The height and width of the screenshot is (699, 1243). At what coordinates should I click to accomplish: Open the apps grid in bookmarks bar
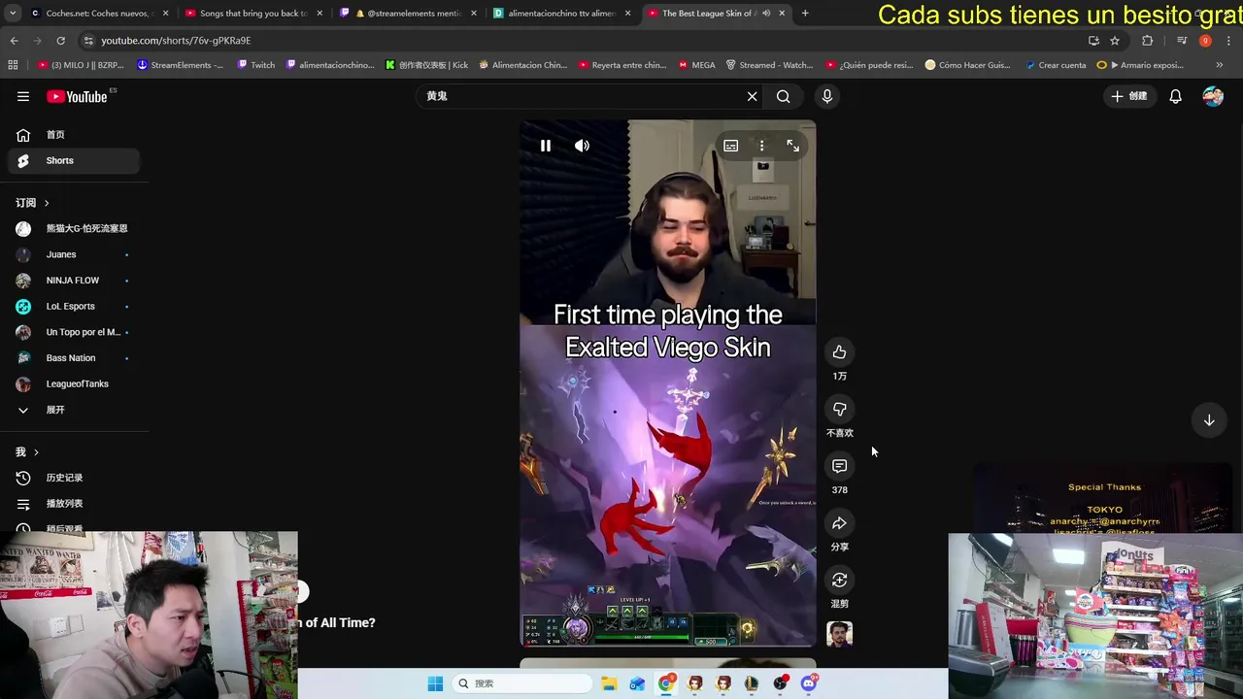pyautogui.click(x=13, y=65)
